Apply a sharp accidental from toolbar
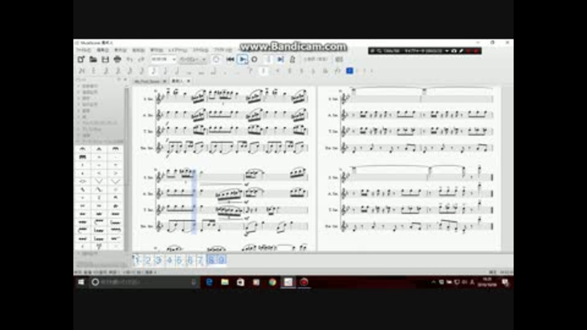This screenshot has height=330, width=587. [289, 70]
